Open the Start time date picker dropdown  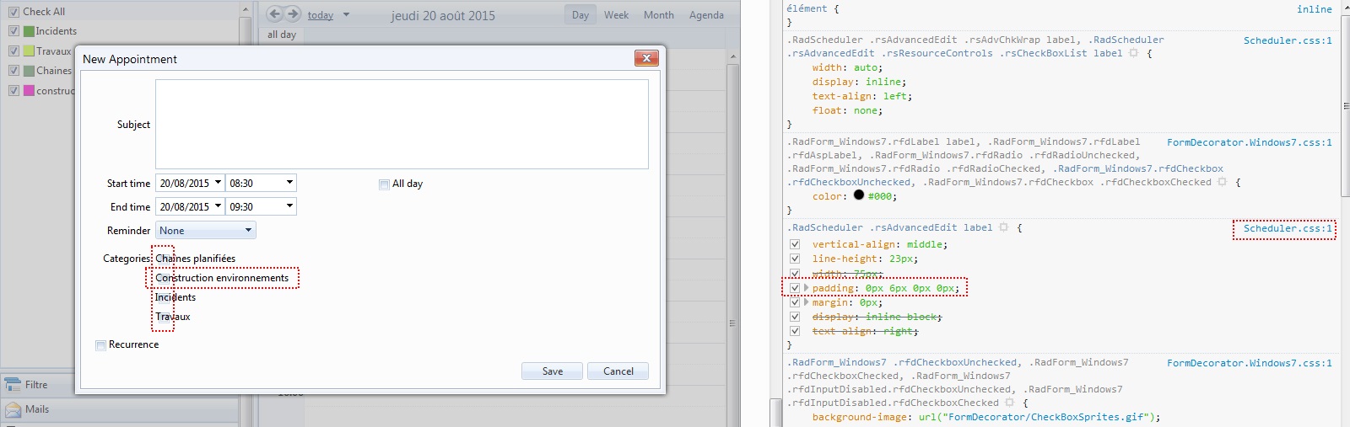click(x=218, y=183)
